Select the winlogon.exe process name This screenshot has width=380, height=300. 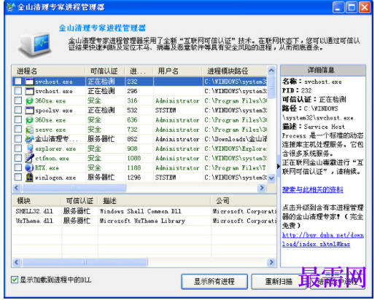pos(55,178)
